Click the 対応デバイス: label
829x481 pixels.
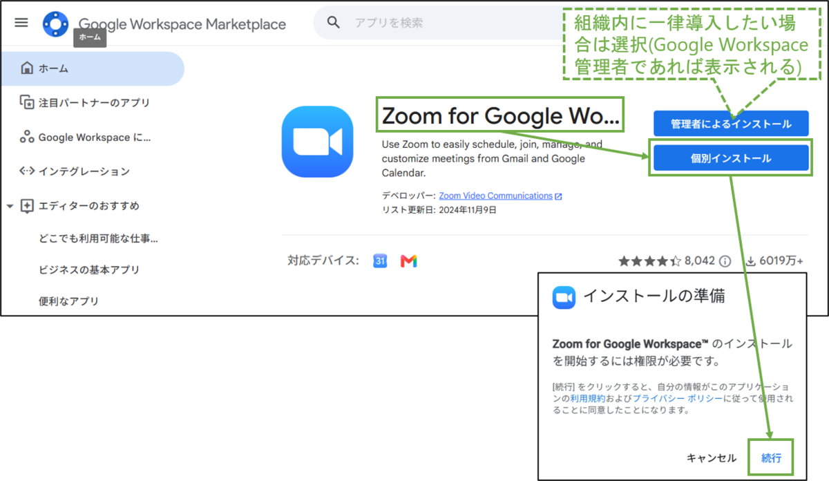pos(323,261)
